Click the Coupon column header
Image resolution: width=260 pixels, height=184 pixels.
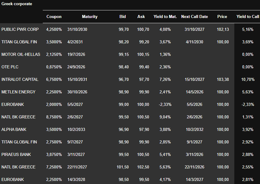pyautogui.click(x=54, y=16)
